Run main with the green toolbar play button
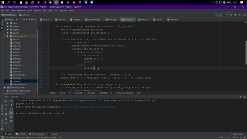 (231, 15)
